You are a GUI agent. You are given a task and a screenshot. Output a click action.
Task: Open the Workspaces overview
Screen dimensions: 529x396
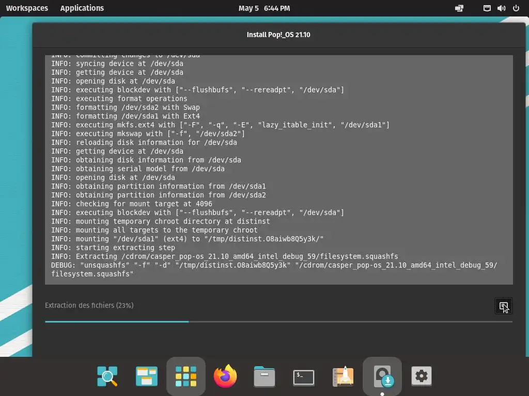pyautogui.click(x=27, y=8)
